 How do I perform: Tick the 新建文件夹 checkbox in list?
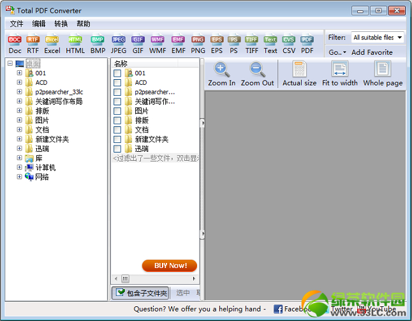pos(117,139)
